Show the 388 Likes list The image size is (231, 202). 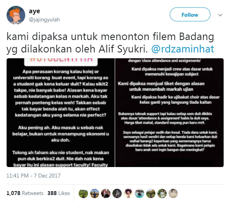pyautogui.click(x=59, y=193)
